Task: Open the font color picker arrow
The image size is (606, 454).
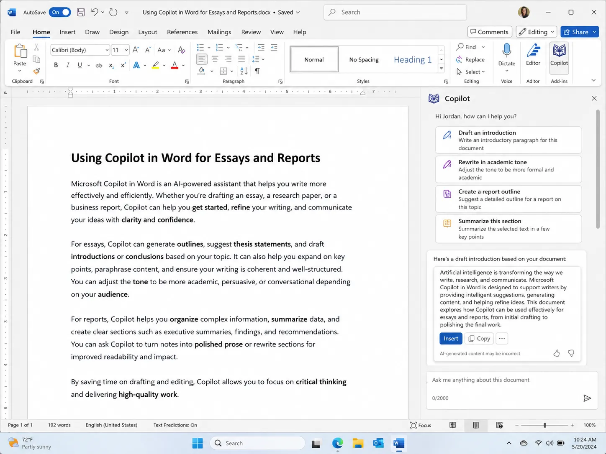Action: [x=183, y=65]
